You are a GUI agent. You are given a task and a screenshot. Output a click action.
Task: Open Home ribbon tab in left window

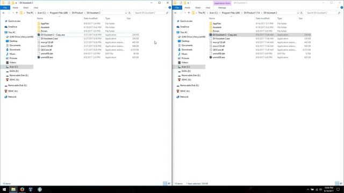(x=16, y=8)
